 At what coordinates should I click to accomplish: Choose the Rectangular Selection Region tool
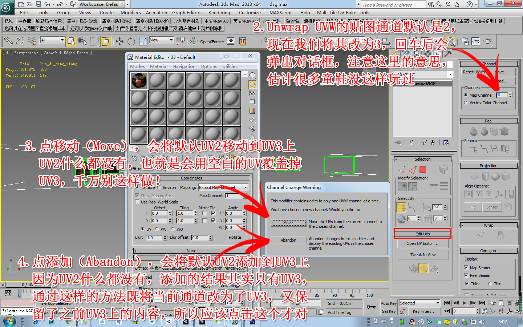[x=94, y=41]
